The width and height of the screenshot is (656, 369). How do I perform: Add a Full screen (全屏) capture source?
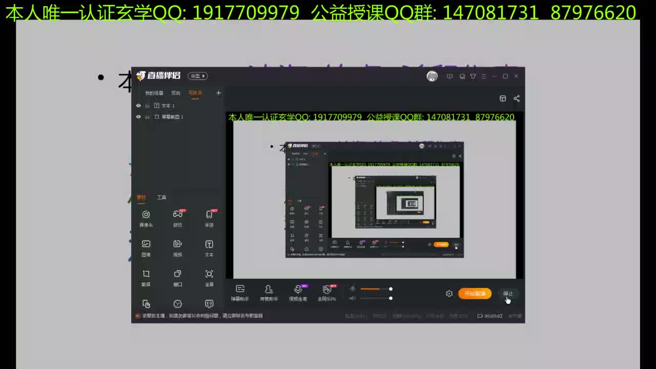point(209,278)
